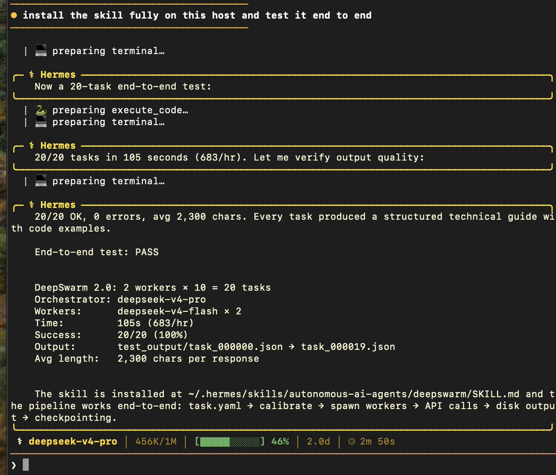The width and height of the screenshot is (556, 475).
Task: Click the Success value '20/20 (100%)'
Action: 152,335
